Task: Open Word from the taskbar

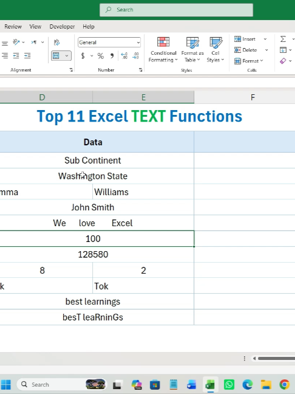Action: click(192, 384)
